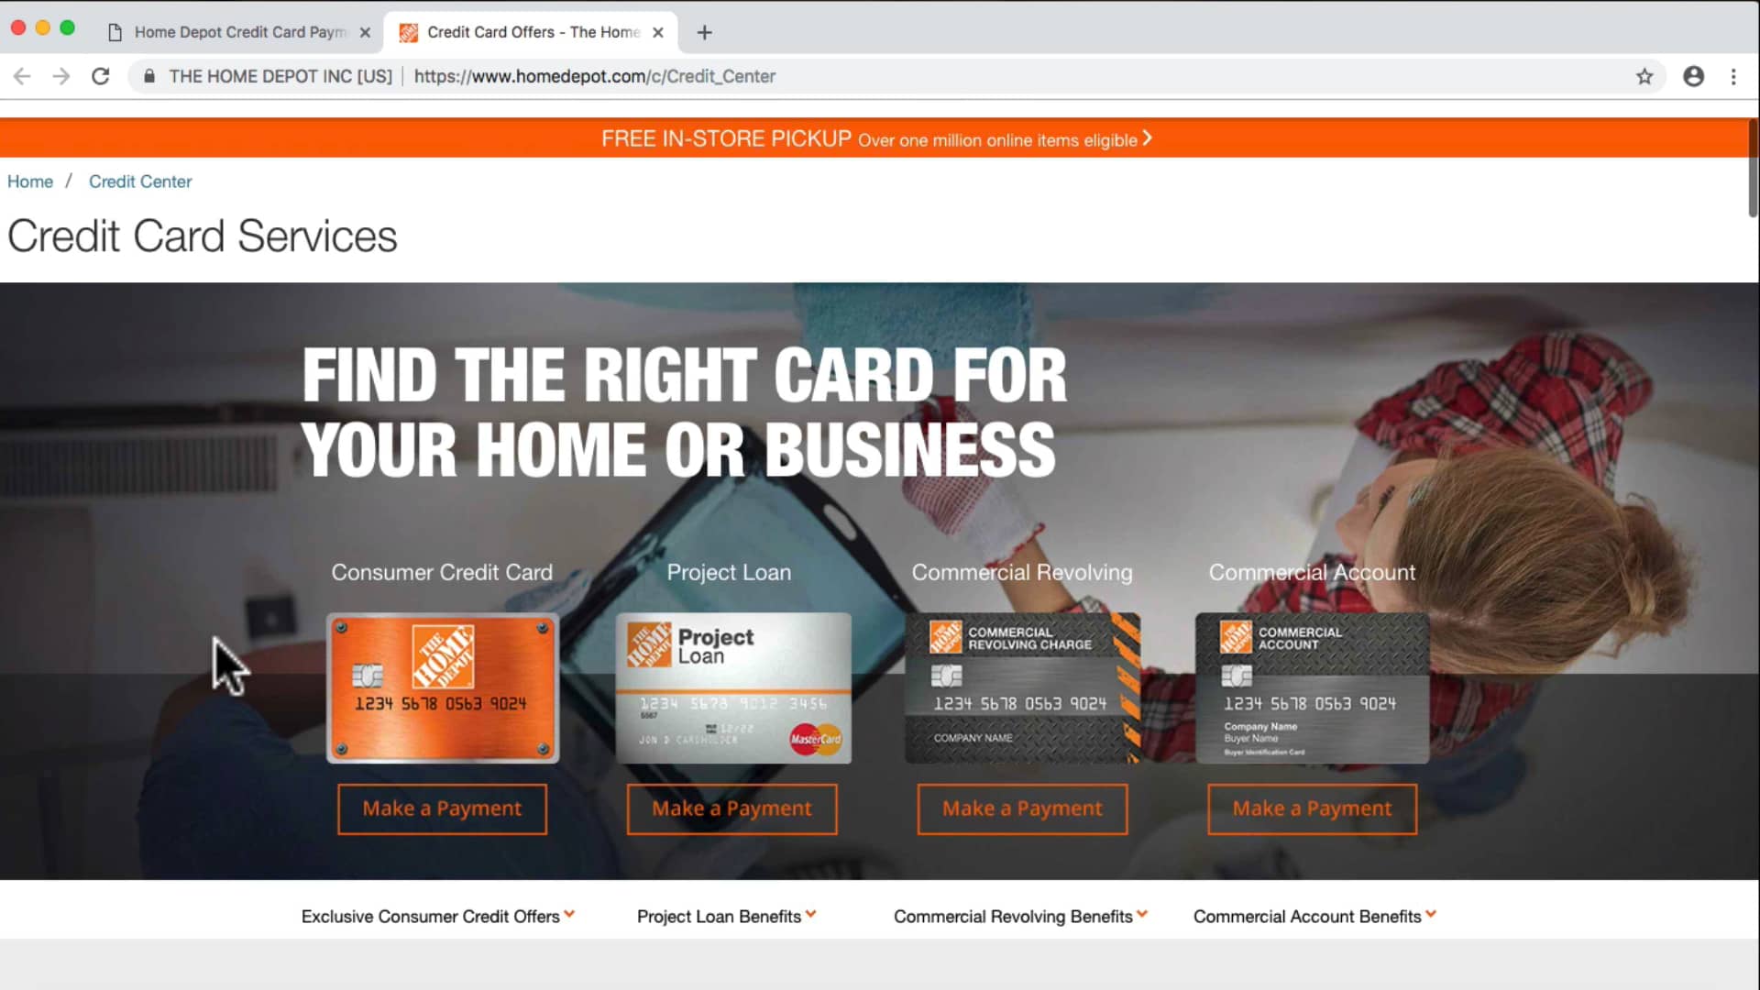Click the lock/security icon in address bar
This screenshot has height=990, width=1760.
(x=148, y=76)
